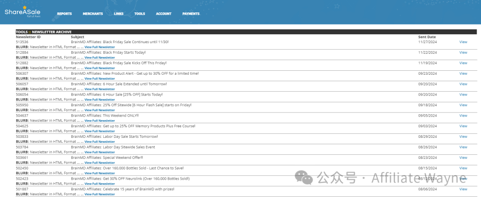Select subject '25% Off Sitewide [6 Hour Flash Sale]'
Image resolution: width=481 pixels, height=197 pixels.
pyautogui.click(x=131, y=105)
